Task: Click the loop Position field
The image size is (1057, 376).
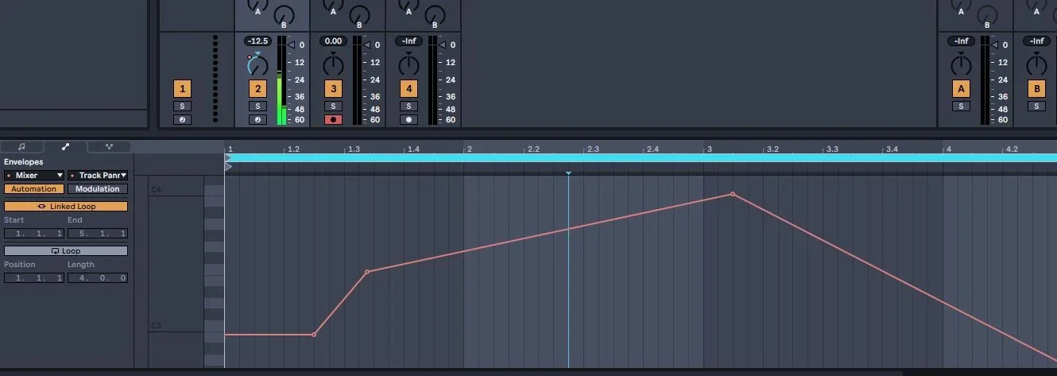Action: click(x=34, y=278)
